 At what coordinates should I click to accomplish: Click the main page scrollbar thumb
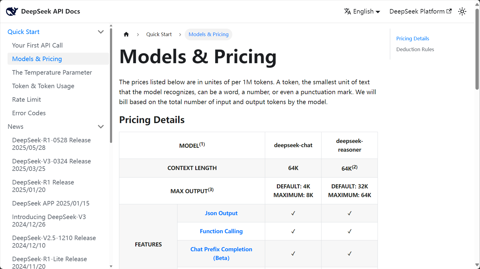(477, 49)
